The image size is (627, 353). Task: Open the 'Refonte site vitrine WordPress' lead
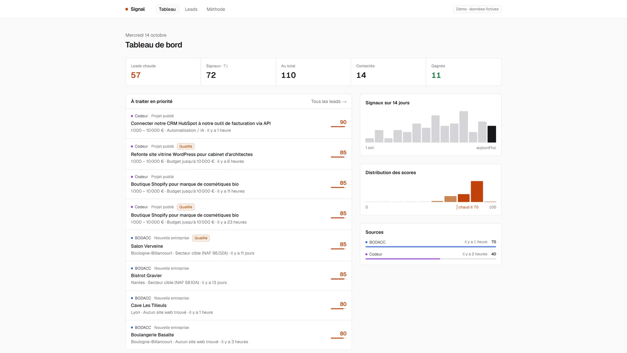coord(239,154)
